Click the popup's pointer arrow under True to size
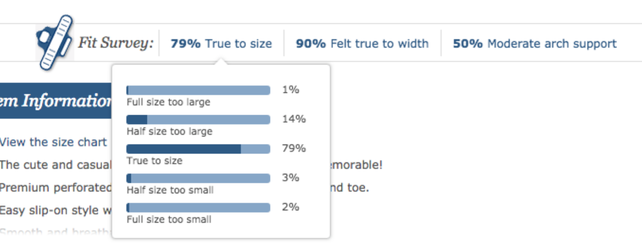 tap(221, 61)
